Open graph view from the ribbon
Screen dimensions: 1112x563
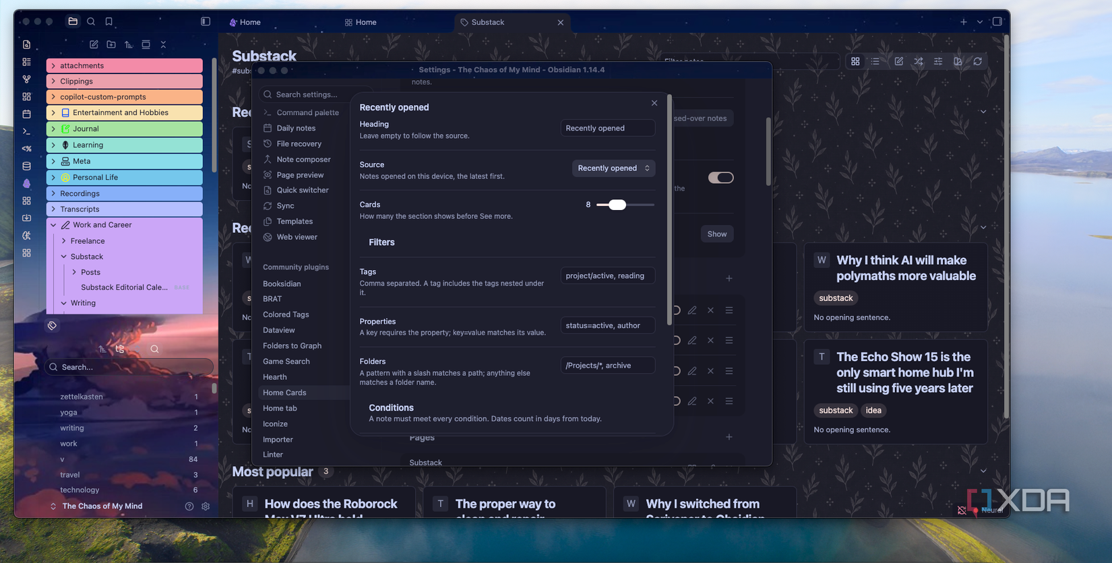point(26,79)
